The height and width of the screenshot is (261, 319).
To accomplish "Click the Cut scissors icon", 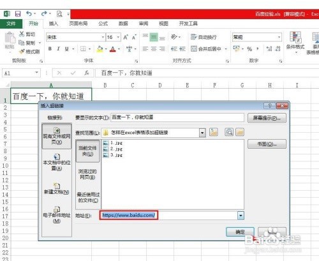I will point(22,34).
